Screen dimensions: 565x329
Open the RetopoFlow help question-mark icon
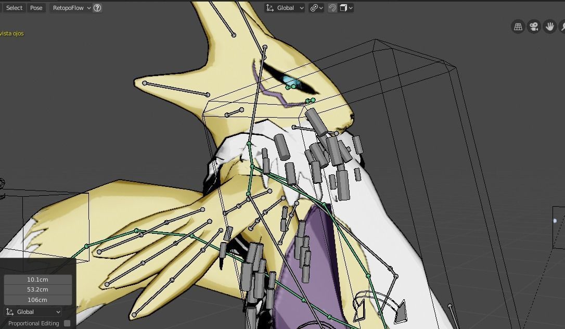97,7
